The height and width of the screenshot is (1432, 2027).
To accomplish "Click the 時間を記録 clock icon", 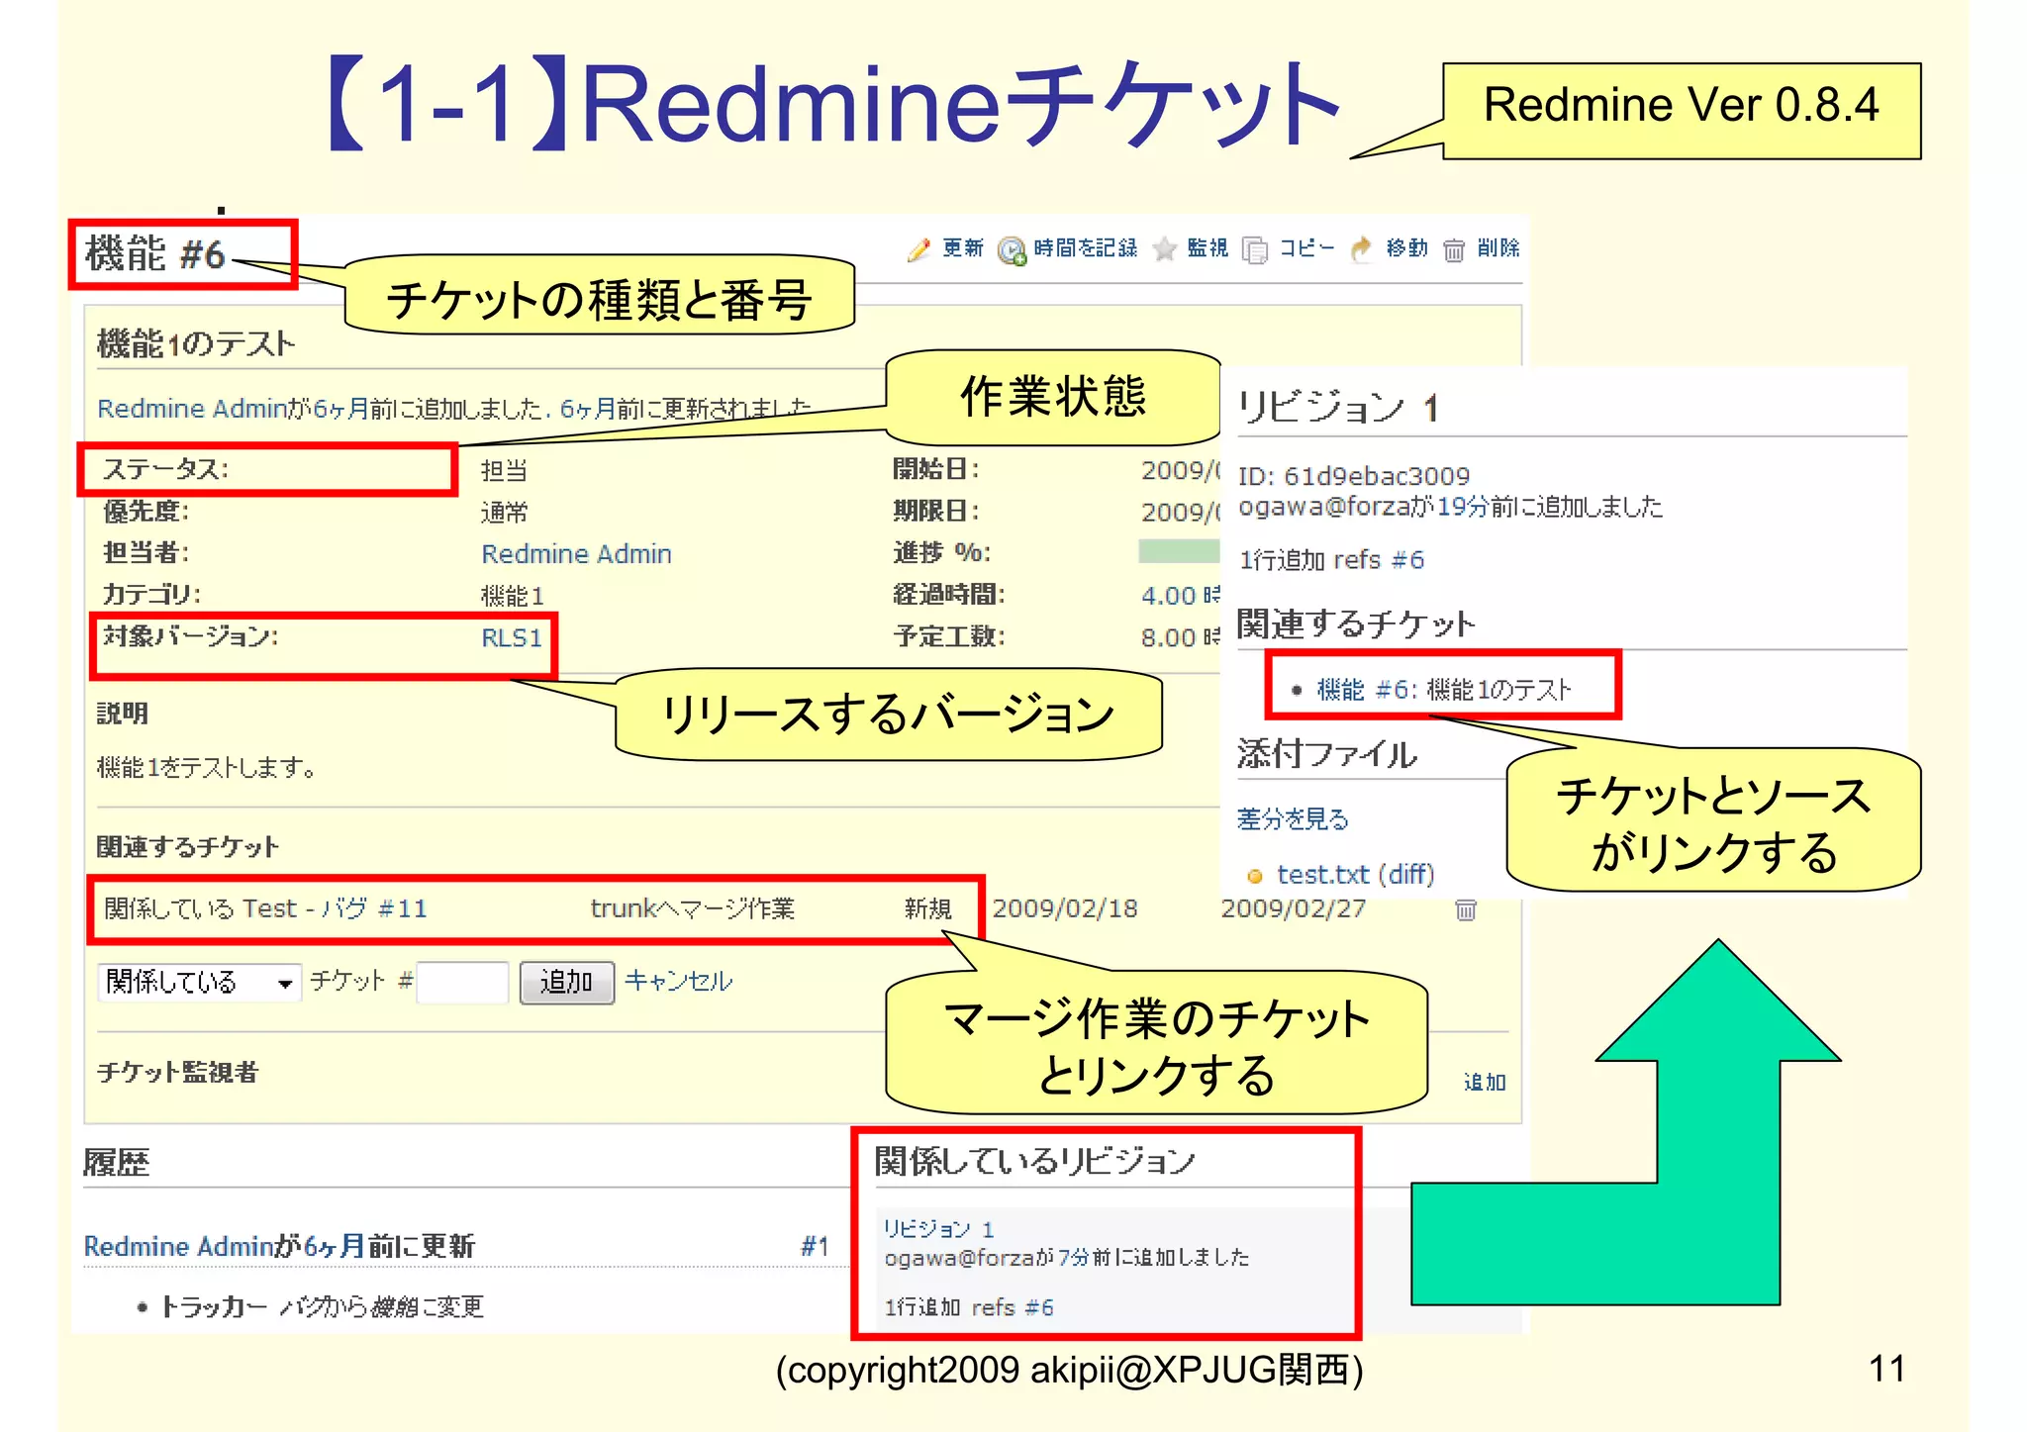I will click(1012, 250).
